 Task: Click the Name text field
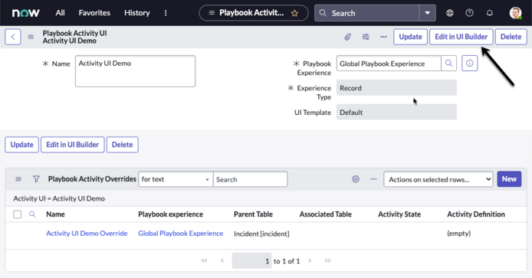click(135, 71)
